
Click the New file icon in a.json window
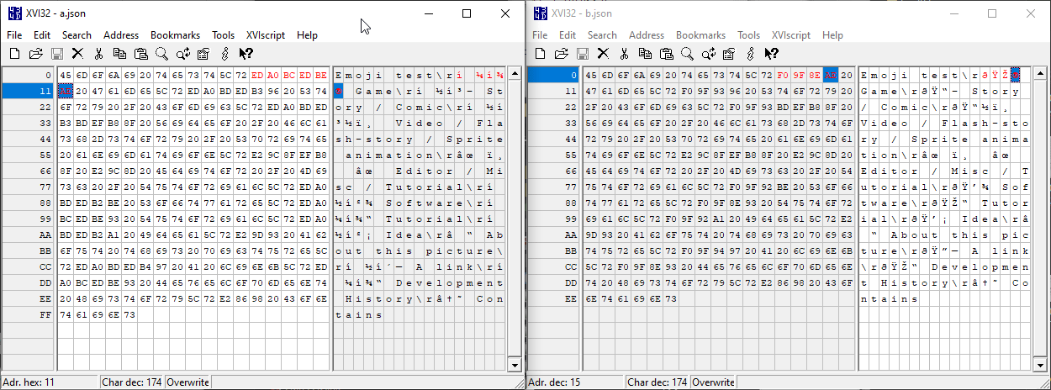(x=14, y=54)
